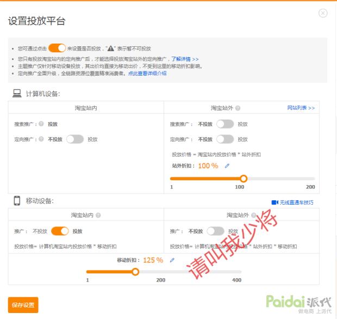The image size is (337, 319).
Task: Click the video camera icon beside 无线直通车技巧
Action: coord(275,203)
